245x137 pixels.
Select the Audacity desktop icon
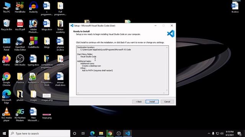point(33,8)
